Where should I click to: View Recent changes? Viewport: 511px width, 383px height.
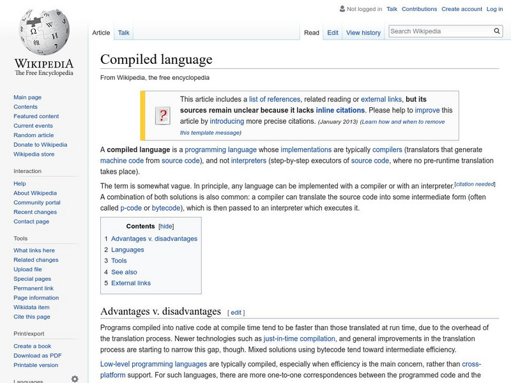point(35,212)
